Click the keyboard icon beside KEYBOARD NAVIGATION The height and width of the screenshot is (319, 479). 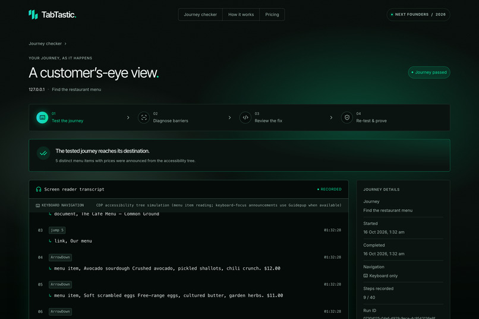[x=37, y=206]
